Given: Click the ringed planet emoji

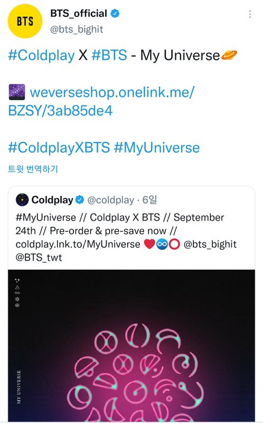Looking at the screenshot, I should [229, 55].
